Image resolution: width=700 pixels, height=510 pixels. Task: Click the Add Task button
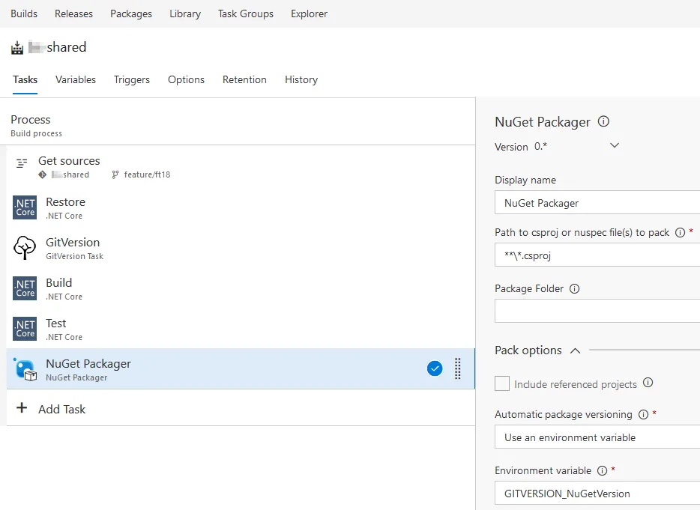coord(52,409)
